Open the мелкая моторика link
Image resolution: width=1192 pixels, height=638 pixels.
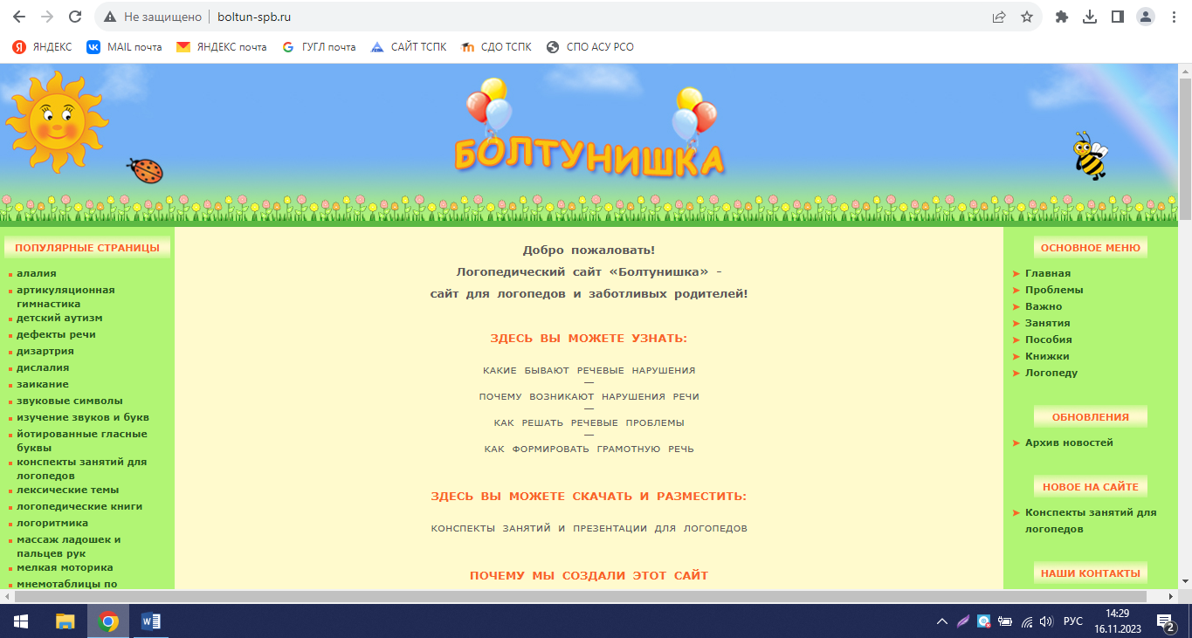tap(65, 567)
